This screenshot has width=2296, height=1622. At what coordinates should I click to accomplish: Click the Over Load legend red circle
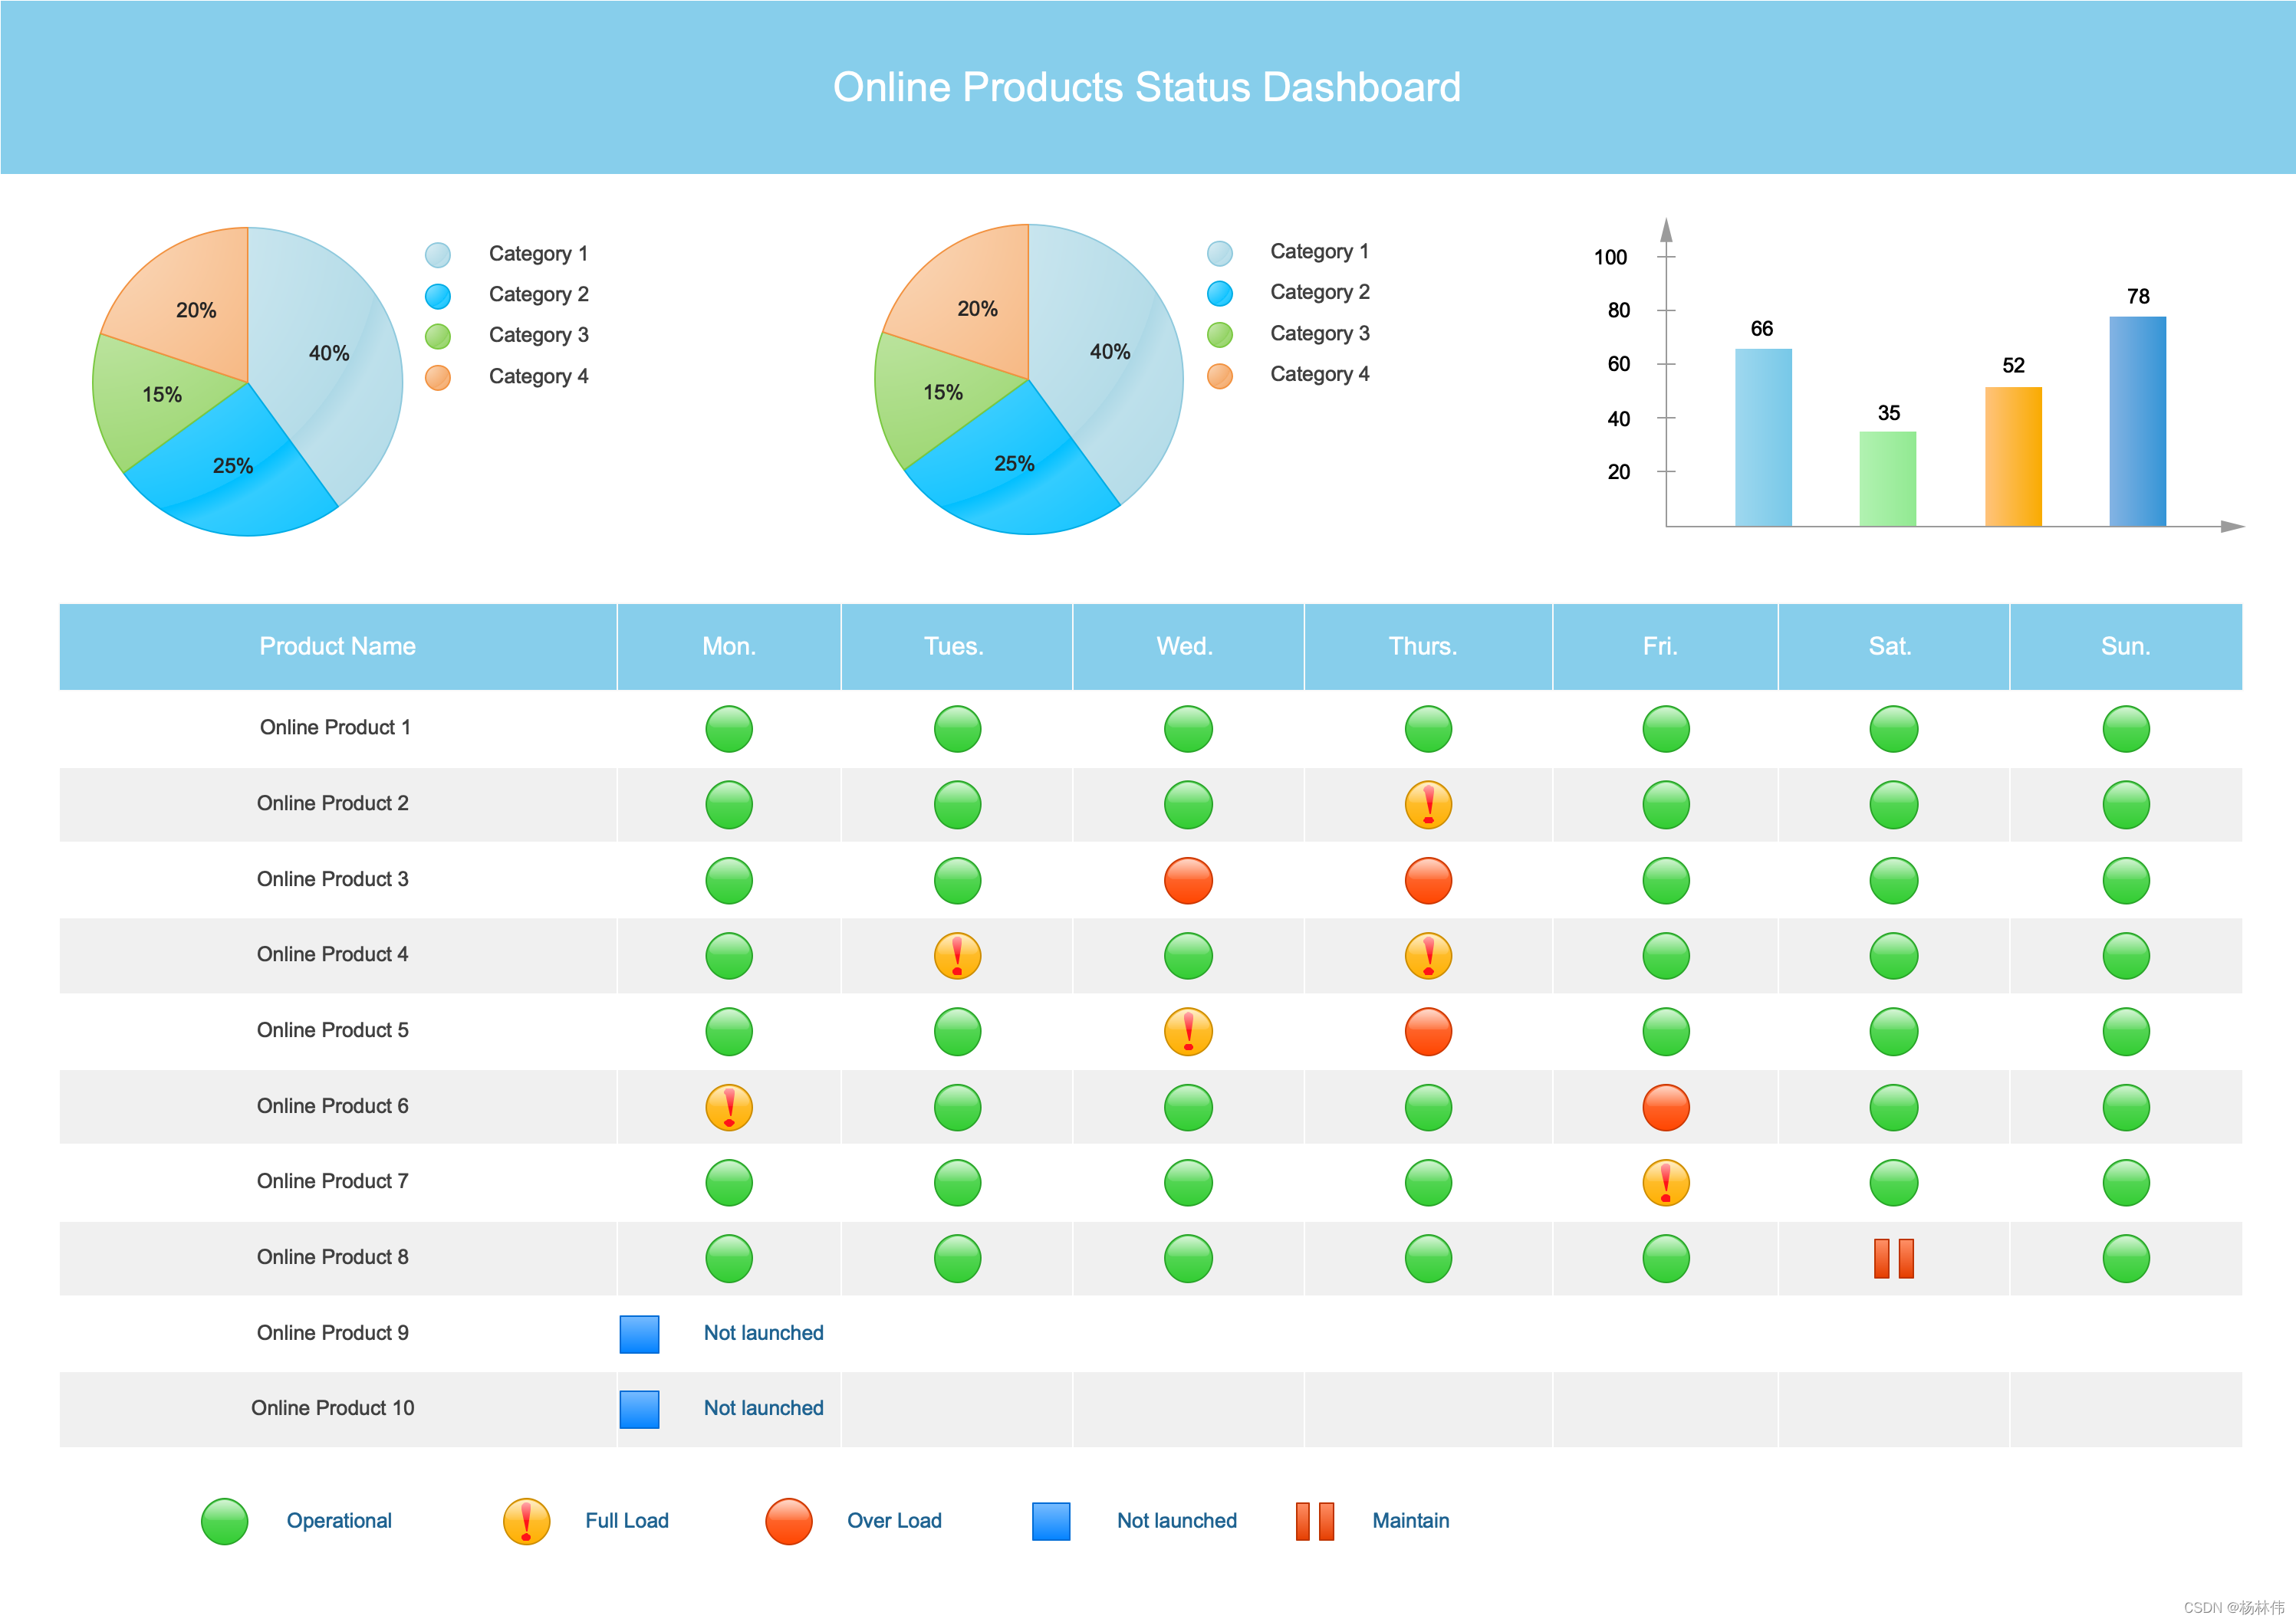(789, 1521)
